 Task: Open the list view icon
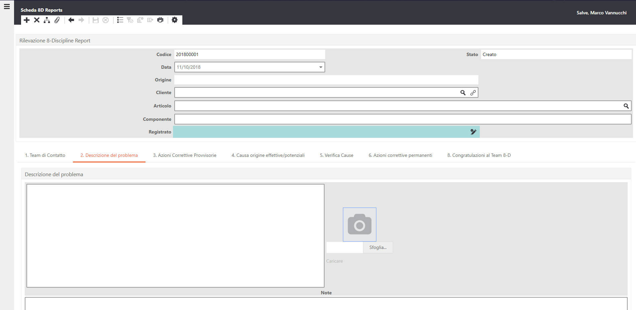[120, 20]
